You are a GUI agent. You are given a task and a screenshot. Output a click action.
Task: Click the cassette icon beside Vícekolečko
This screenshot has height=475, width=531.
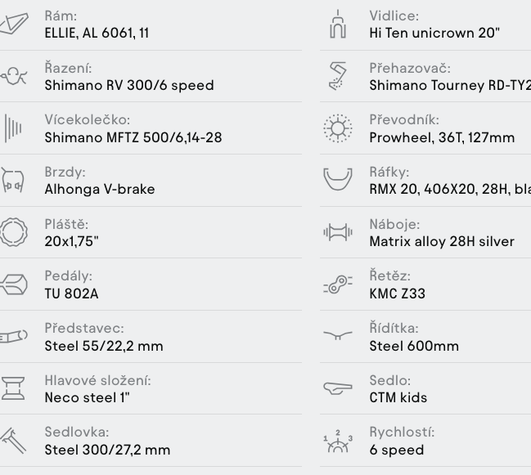tap(13, 128)
